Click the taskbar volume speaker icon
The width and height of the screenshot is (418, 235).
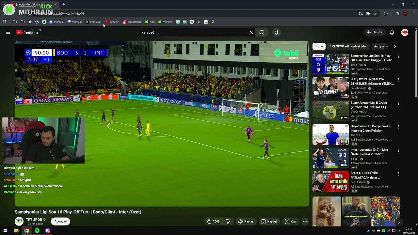click(399, 231)
